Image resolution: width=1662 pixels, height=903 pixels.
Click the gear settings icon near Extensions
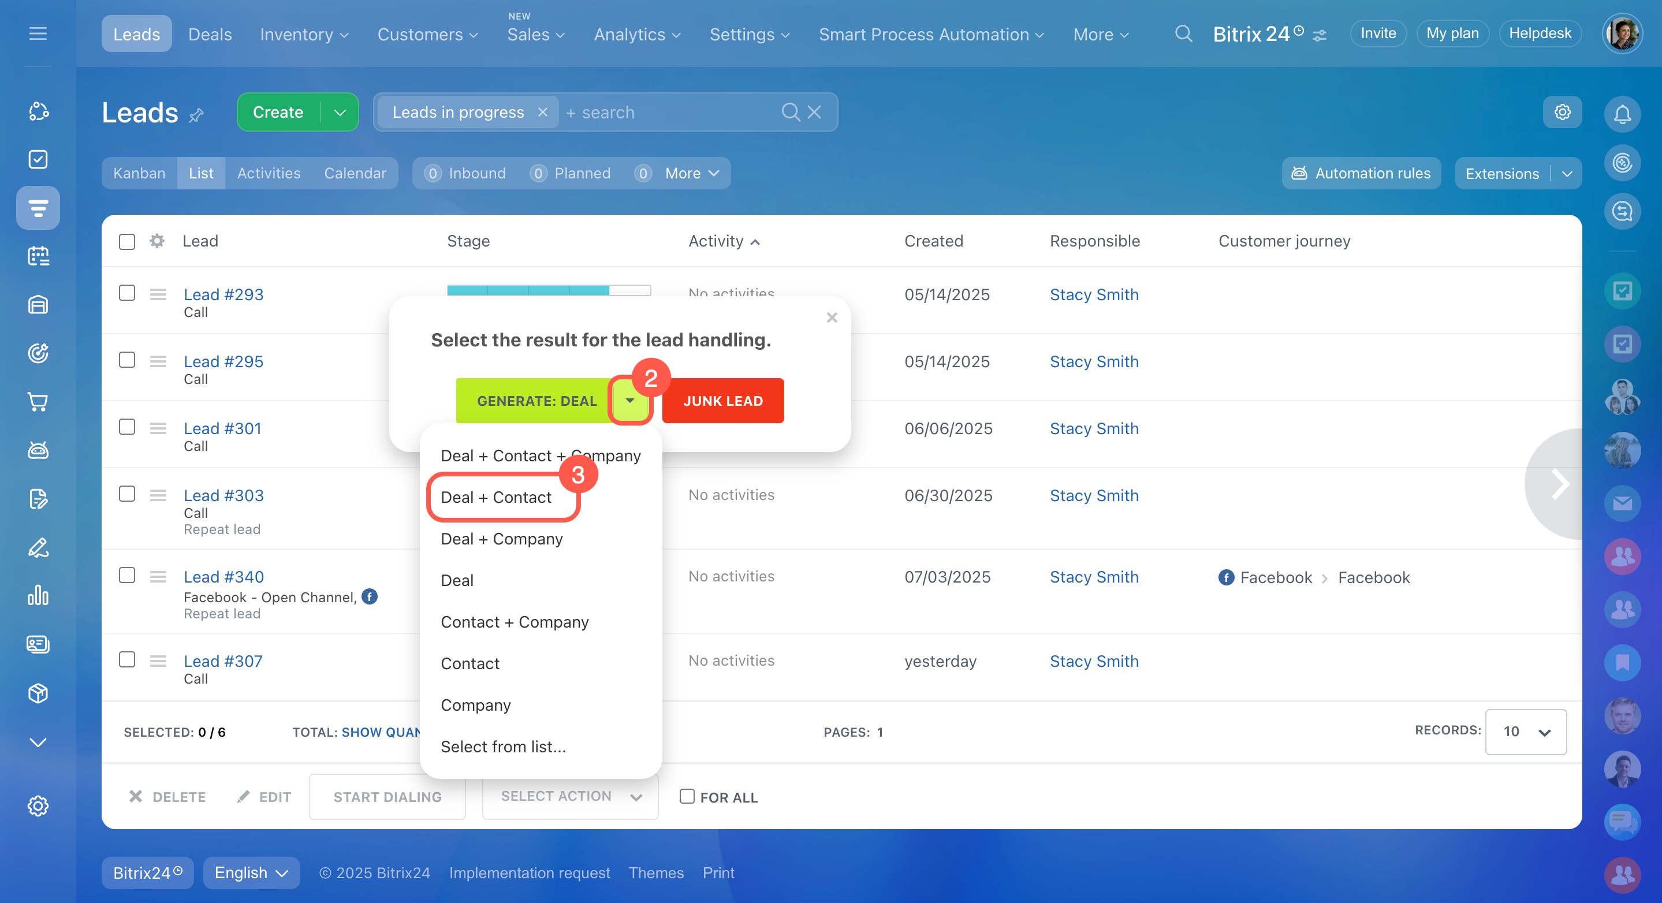point(1562,112)
